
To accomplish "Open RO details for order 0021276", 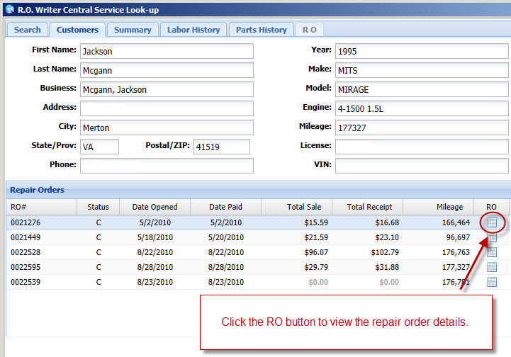I will click(x=492, y=222).
